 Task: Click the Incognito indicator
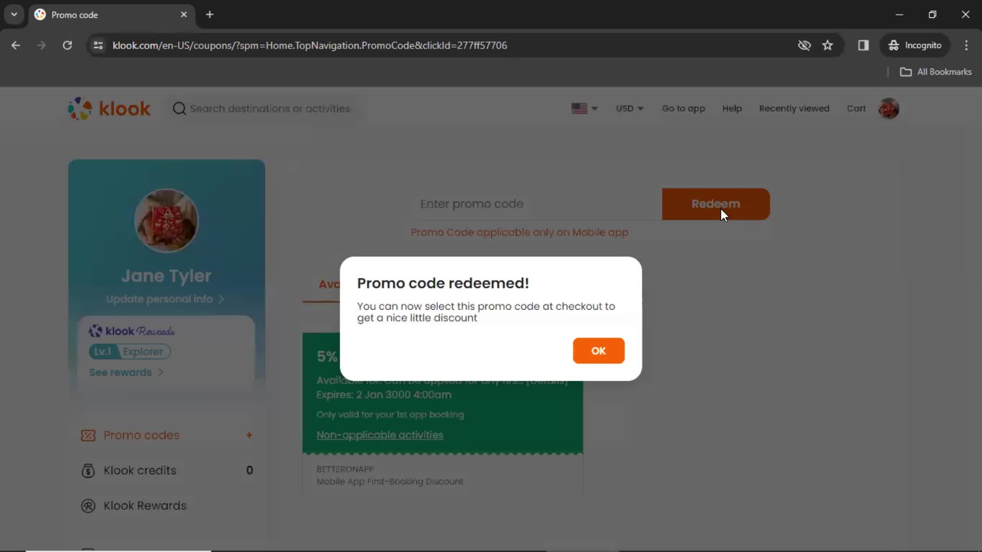tap(914, 45)
